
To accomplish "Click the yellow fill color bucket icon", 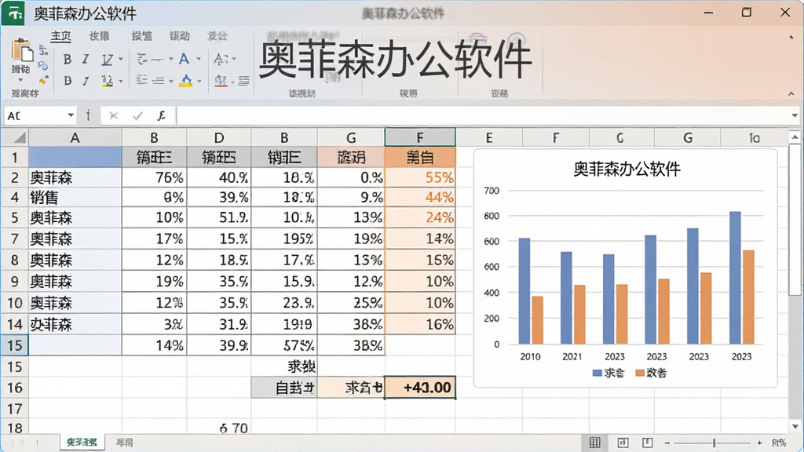I will click(185, 81).
